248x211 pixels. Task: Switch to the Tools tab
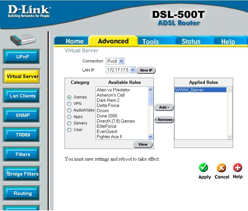(x=151, y=42)
